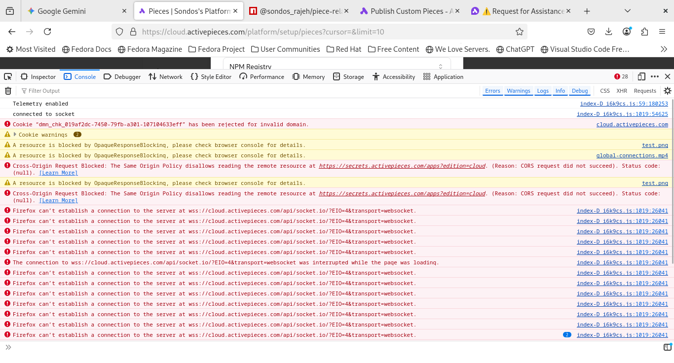Toggle the Warnings filter button
The width and height of the screenshot is (674, 363).
click(x=518, y=91)
